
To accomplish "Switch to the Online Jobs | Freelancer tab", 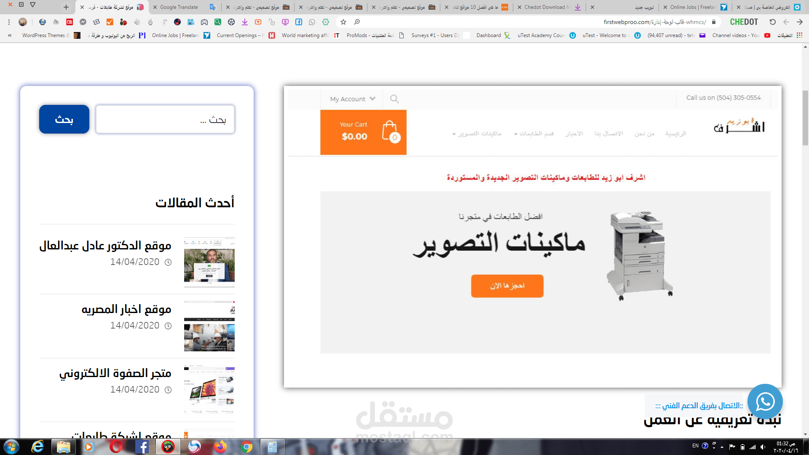I will 695,7.
